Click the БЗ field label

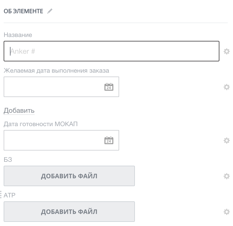(x=8, y=160)
